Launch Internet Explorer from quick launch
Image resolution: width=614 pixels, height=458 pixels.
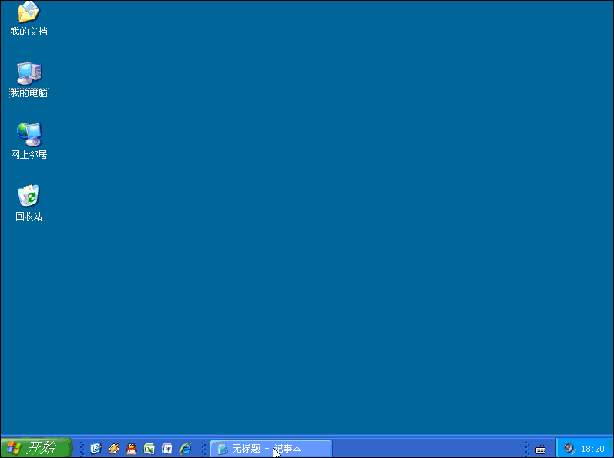(x=185, y=448)
